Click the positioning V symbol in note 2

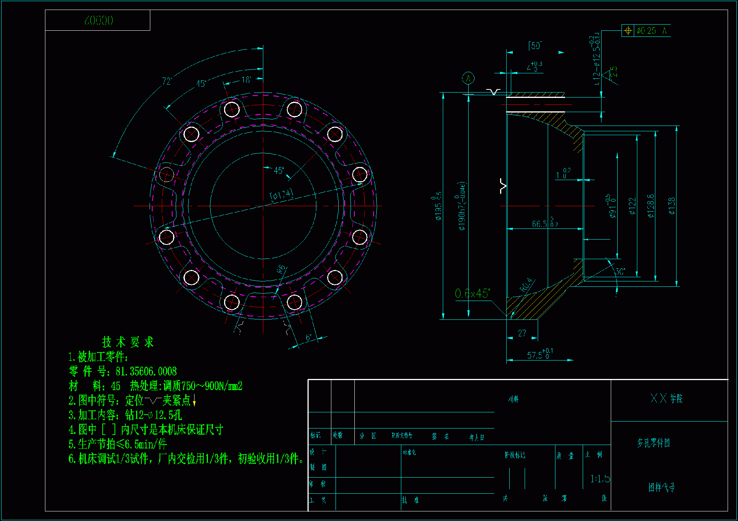coord(153,401)
